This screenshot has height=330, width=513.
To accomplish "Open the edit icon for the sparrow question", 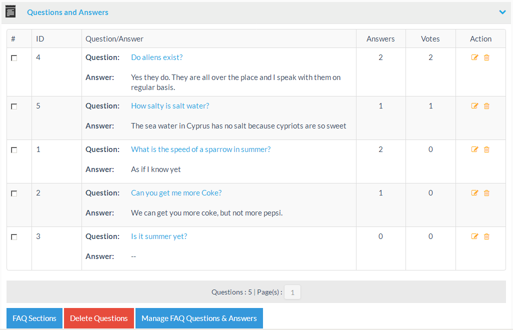I will 474,149.
